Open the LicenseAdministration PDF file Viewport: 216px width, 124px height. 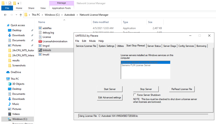coord(55,41)
